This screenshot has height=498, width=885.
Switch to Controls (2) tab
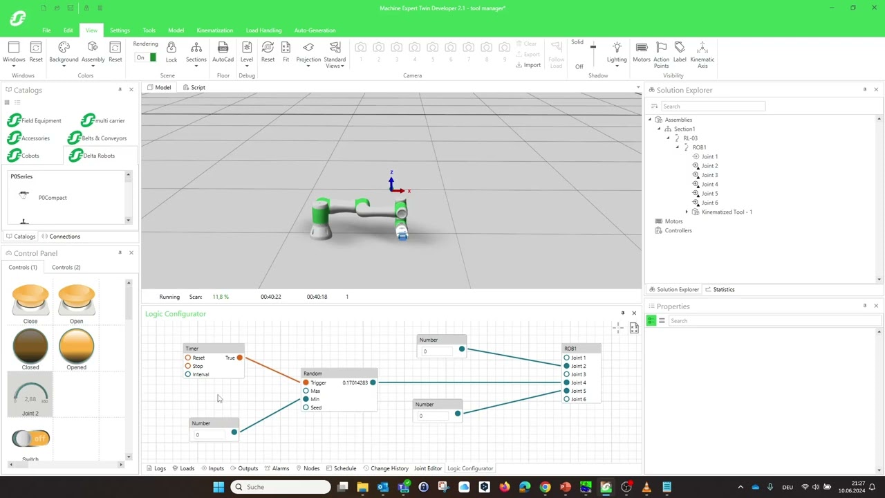[x=66, y=267]
